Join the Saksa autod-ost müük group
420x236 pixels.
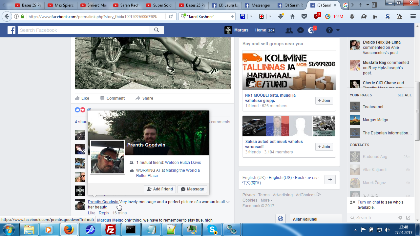(324, 147)
